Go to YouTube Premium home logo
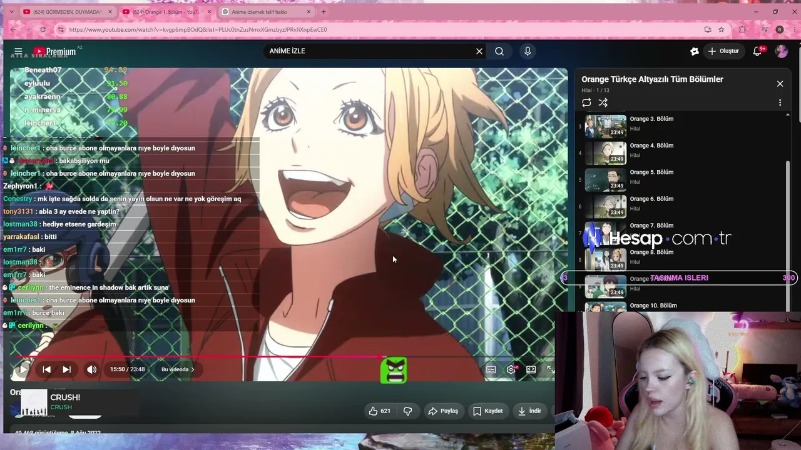Image resolution: width=801 pixels, height=450 pixels. pyautogui.click(x=55, y=51)
